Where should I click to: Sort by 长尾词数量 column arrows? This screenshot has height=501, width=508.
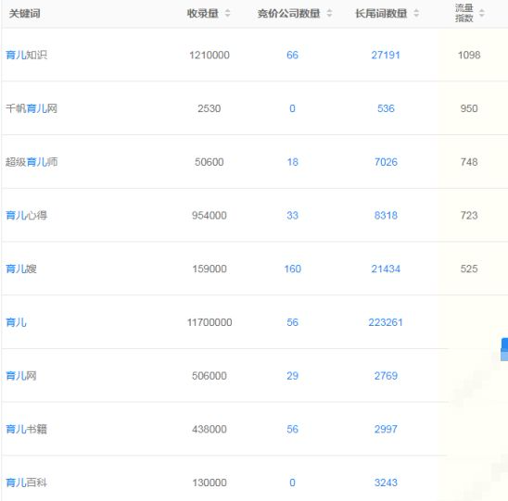pyautogui.click(x=416, y=13)
